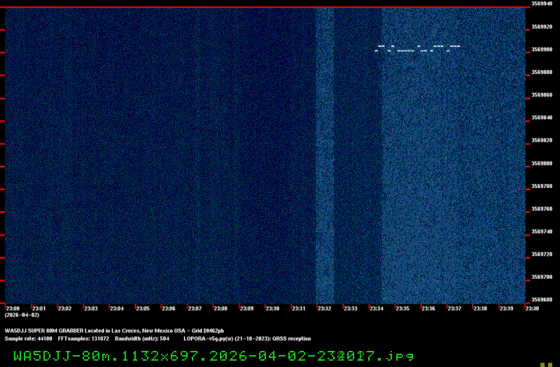The image size is (560, 367).
Task: Click the 23:12 time axis label
Action: point(325,308)
